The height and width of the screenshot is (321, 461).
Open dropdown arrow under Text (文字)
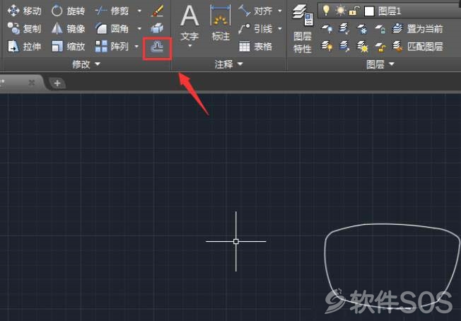(x=189, y=46)
